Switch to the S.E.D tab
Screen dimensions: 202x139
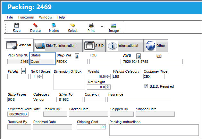(x=94, y=46)
